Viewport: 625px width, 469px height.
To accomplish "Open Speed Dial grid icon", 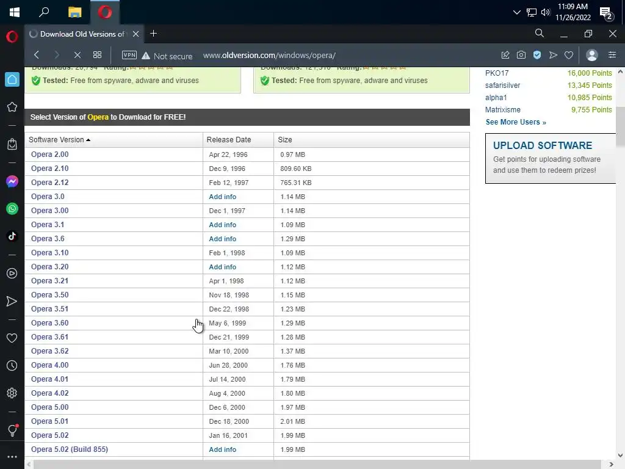I will pos(97,55).
